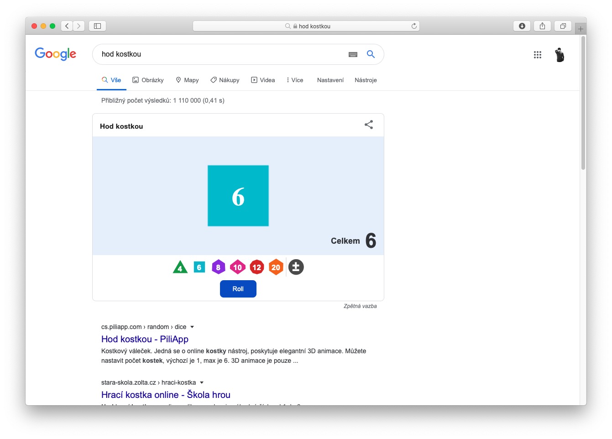Viewport: 612px width, 439px height.
Task: Click the stara-skola.zolta.cz breadcrumb text
Action: [149, 382]
